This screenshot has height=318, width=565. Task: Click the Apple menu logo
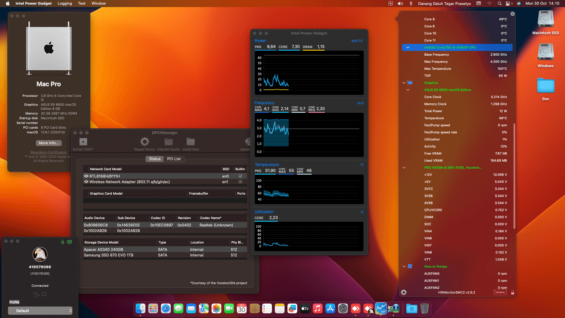[x=8, y=4]
